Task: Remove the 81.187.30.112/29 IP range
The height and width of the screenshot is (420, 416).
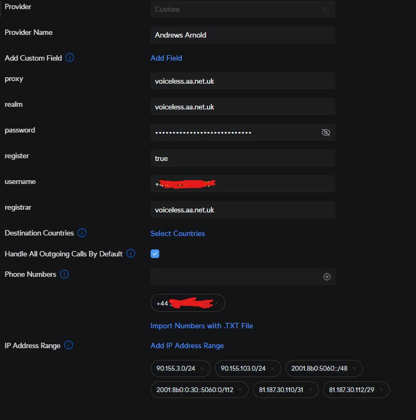Action: click(380, 390)
